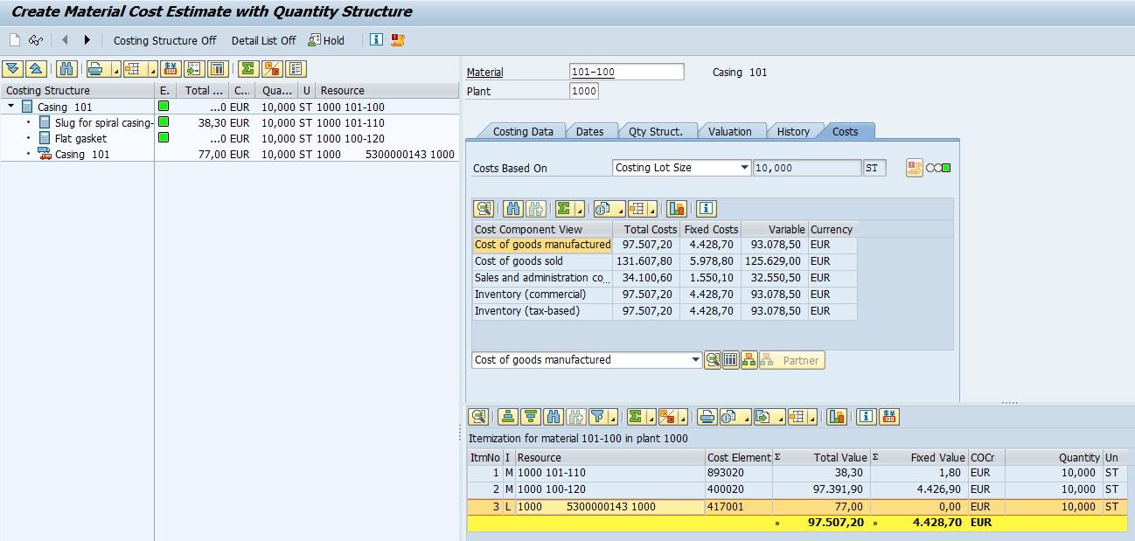Click Find binoculars in cost component toolbar
The image size is (1135, 541).
pos(513,209)
